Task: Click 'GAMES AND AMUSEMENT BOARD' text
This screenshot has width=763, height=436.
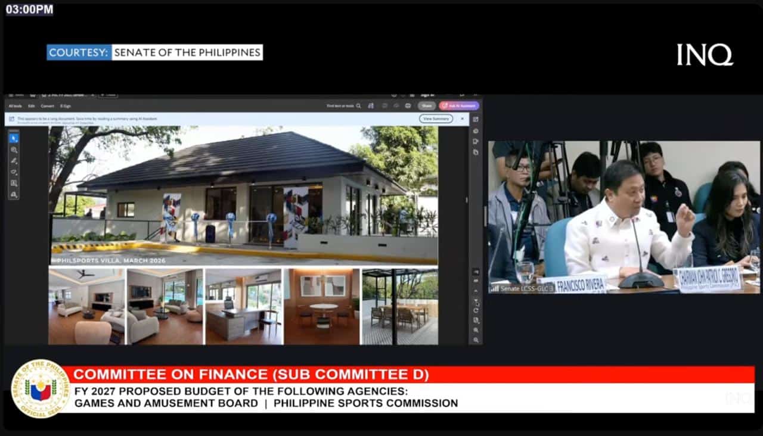Action: (166, 403)
